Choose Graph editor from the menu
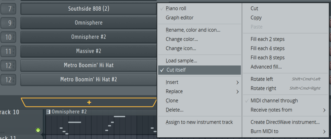 tap(179, 18)
